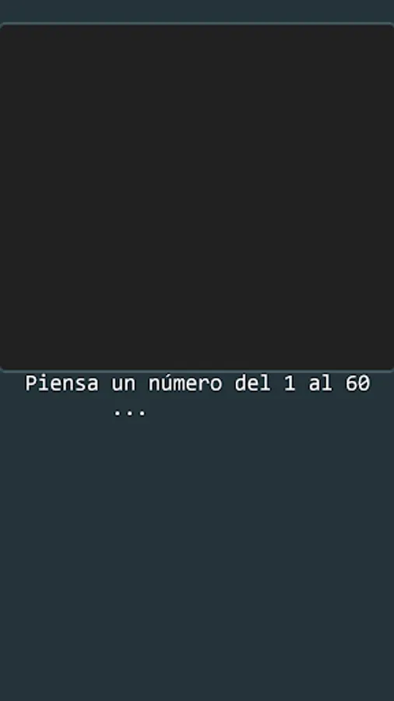
Task: Click the number '60' in the prompt
Action: point(357,383)
